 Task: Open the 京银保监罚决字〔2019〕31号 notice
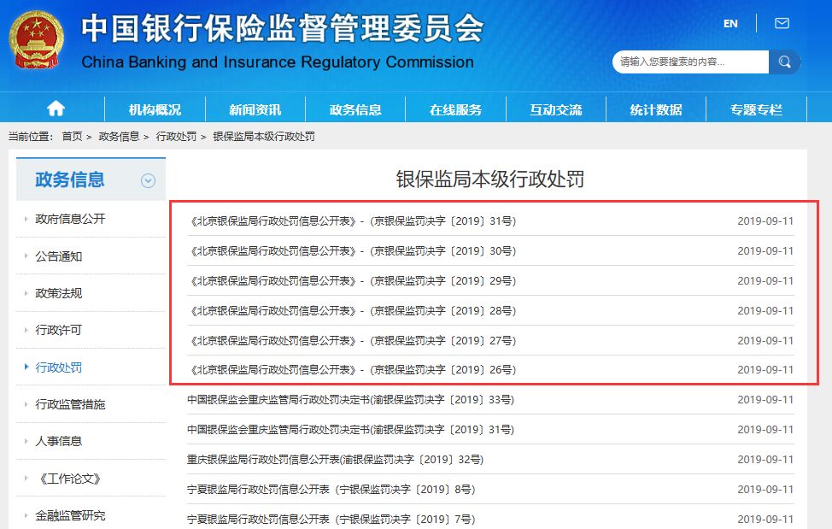(352, 221)
